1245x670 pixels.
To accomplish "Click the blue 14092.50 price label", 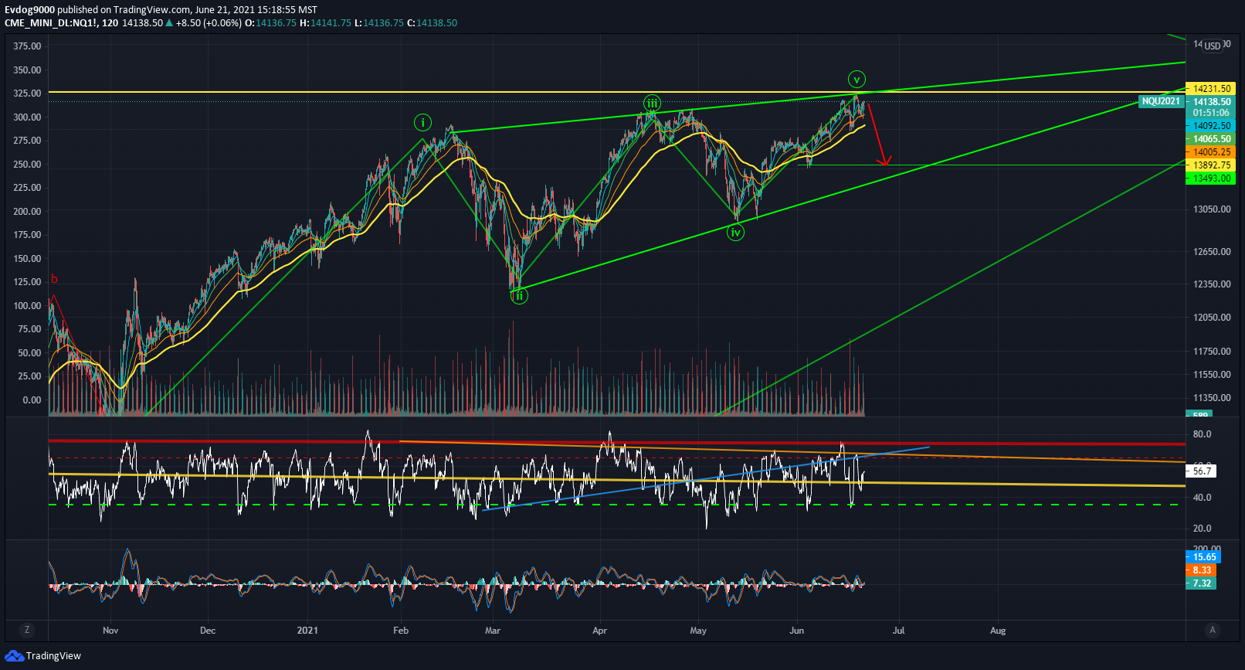I will point(1210,126).
